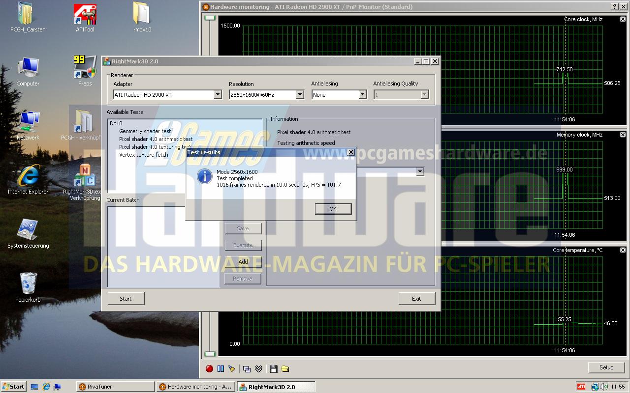Select the Systemsteuerung desktop icon
630x393 pixels.
point(28,234)
